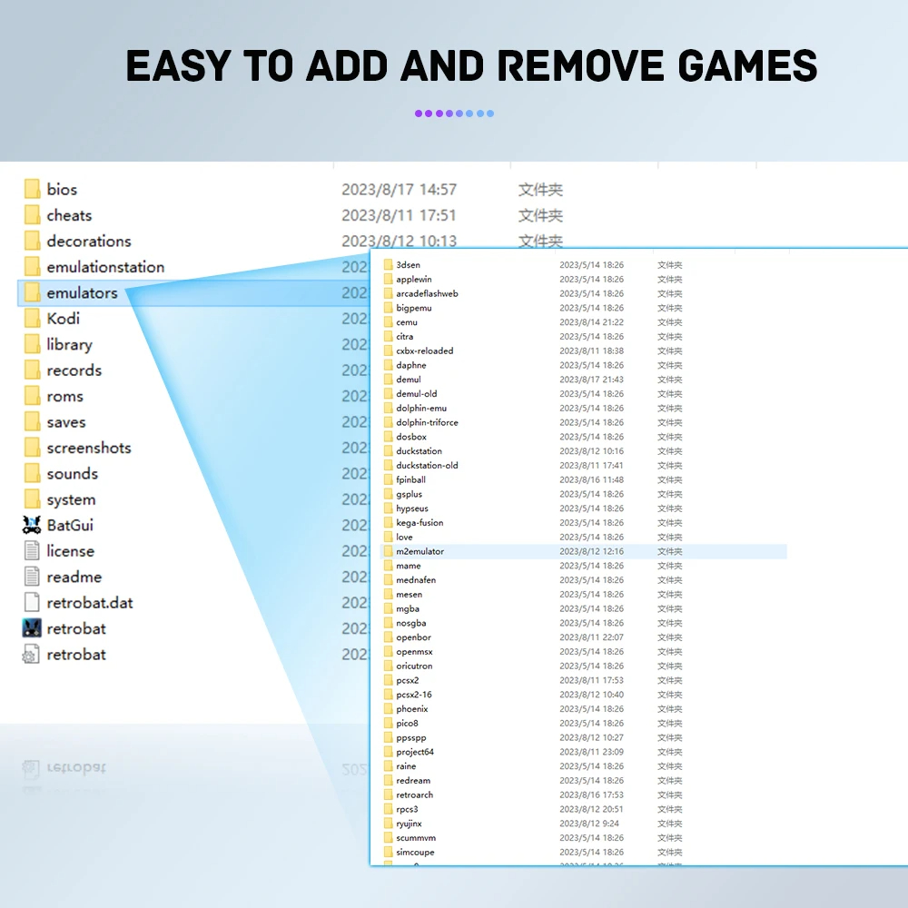Select the bios folder icon
The image size is (908, 908).
pos(32,189)
